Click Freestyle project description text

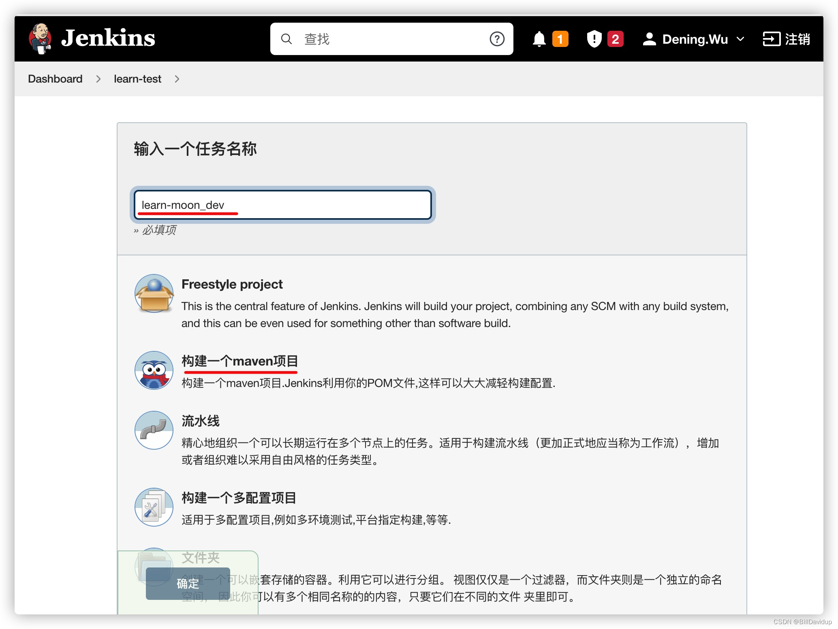click(x=455, y=314)
